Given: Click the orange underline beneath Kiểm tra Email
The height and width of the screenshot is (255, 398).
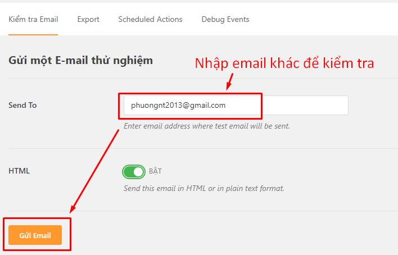Looking at the screenshot, I should point(33,34).
